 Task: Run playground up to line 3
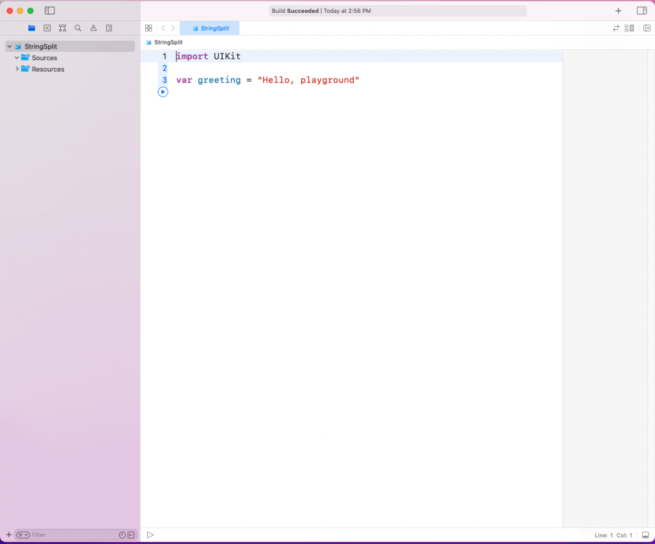click(x=162, y=92)
